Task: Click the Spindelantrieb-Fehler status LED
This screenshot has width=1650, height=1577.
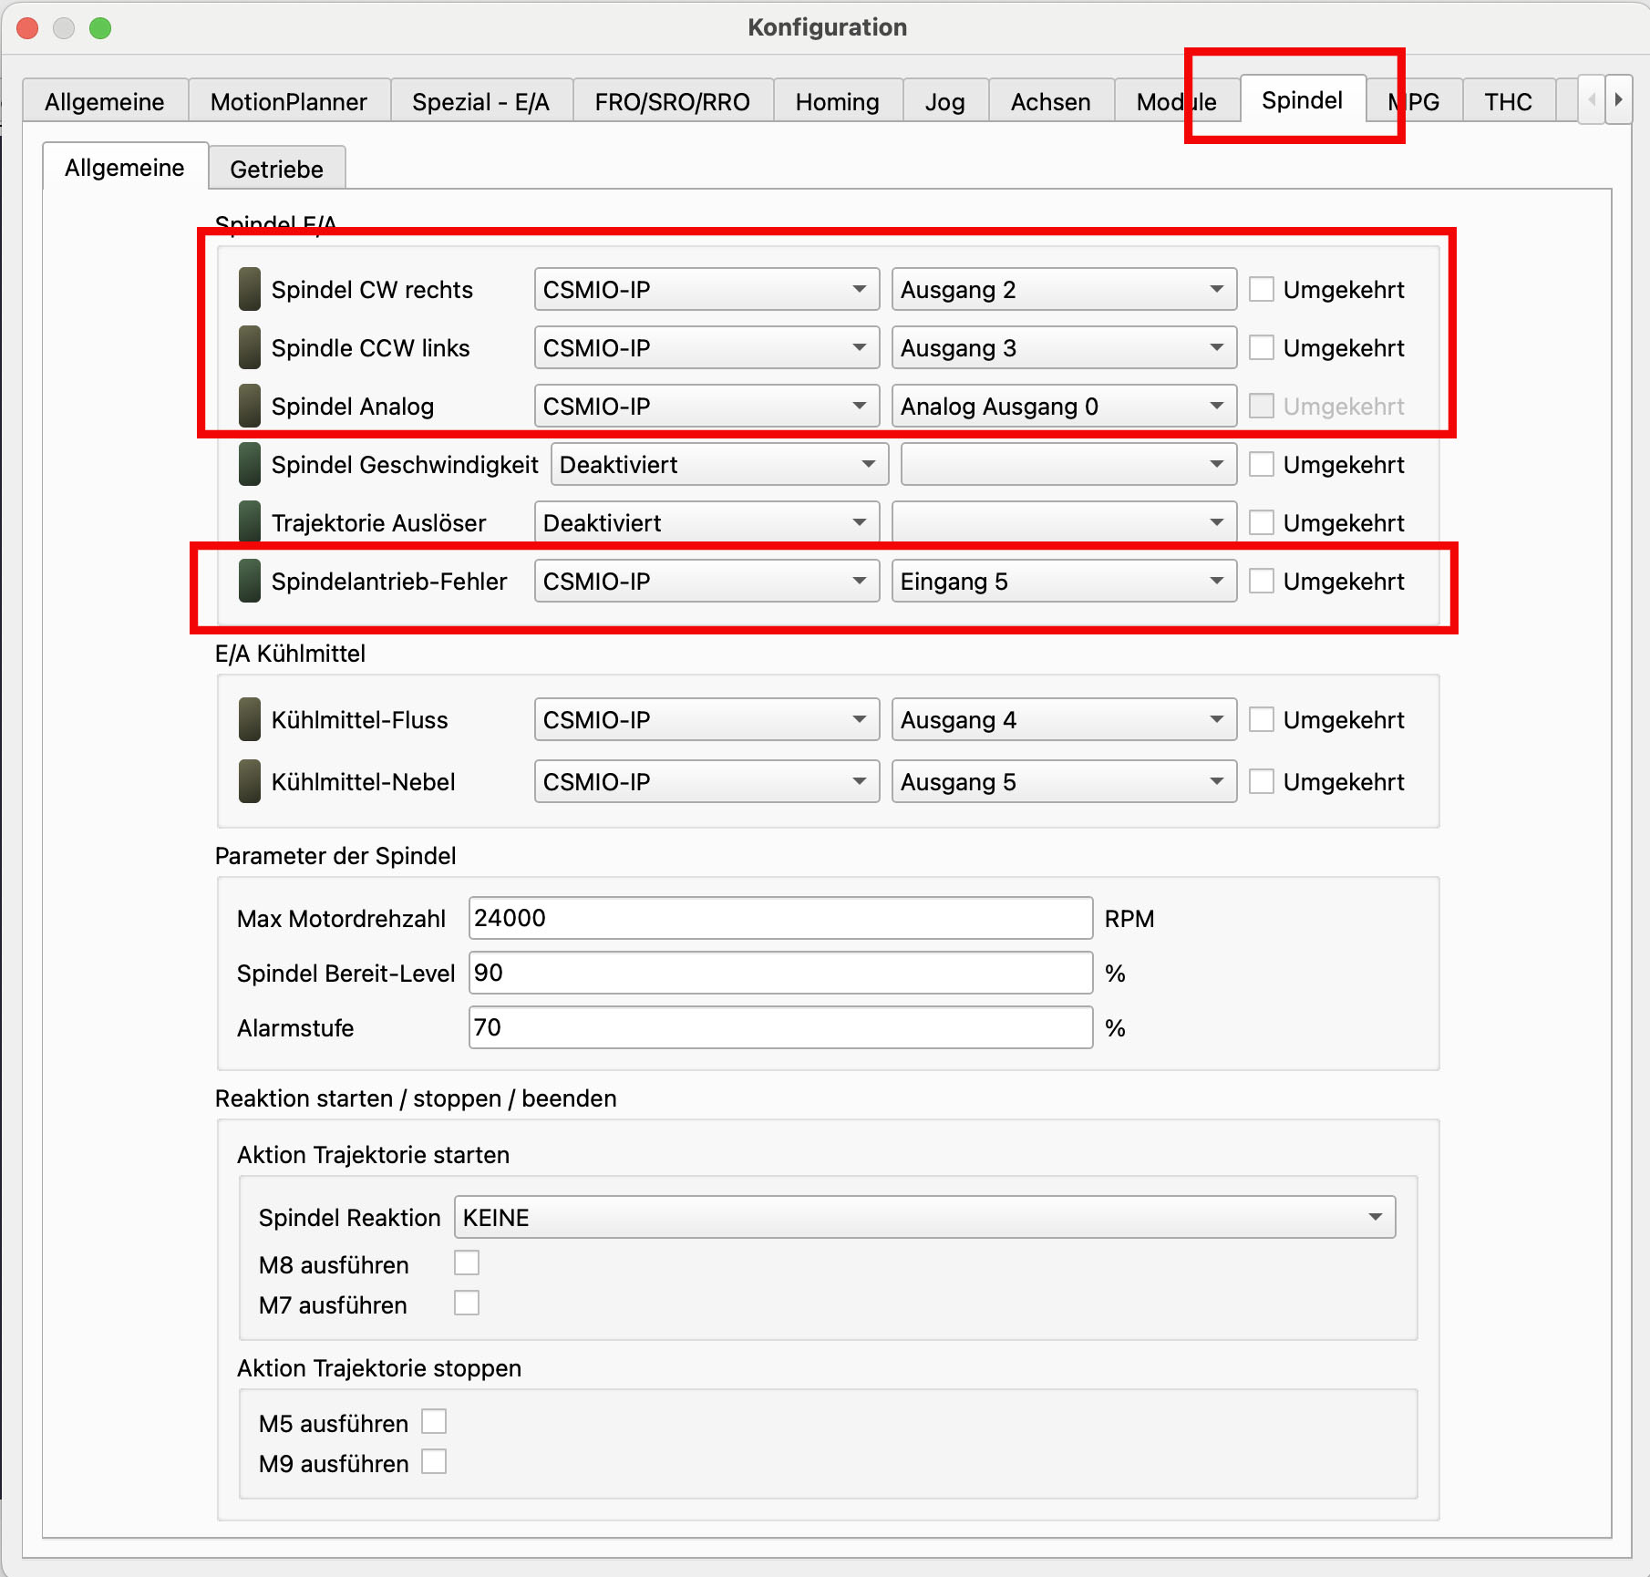Action: [x=249, y=582]
